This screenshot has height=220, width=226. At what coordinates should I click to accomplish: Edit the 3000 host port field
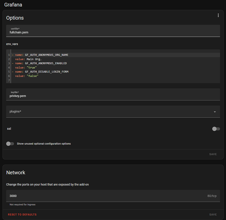(x=113, y=196)
